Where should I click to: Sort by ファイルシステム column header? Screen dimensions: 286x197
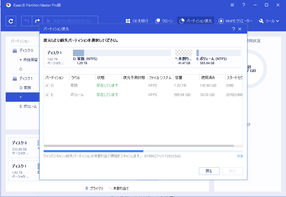160,78
